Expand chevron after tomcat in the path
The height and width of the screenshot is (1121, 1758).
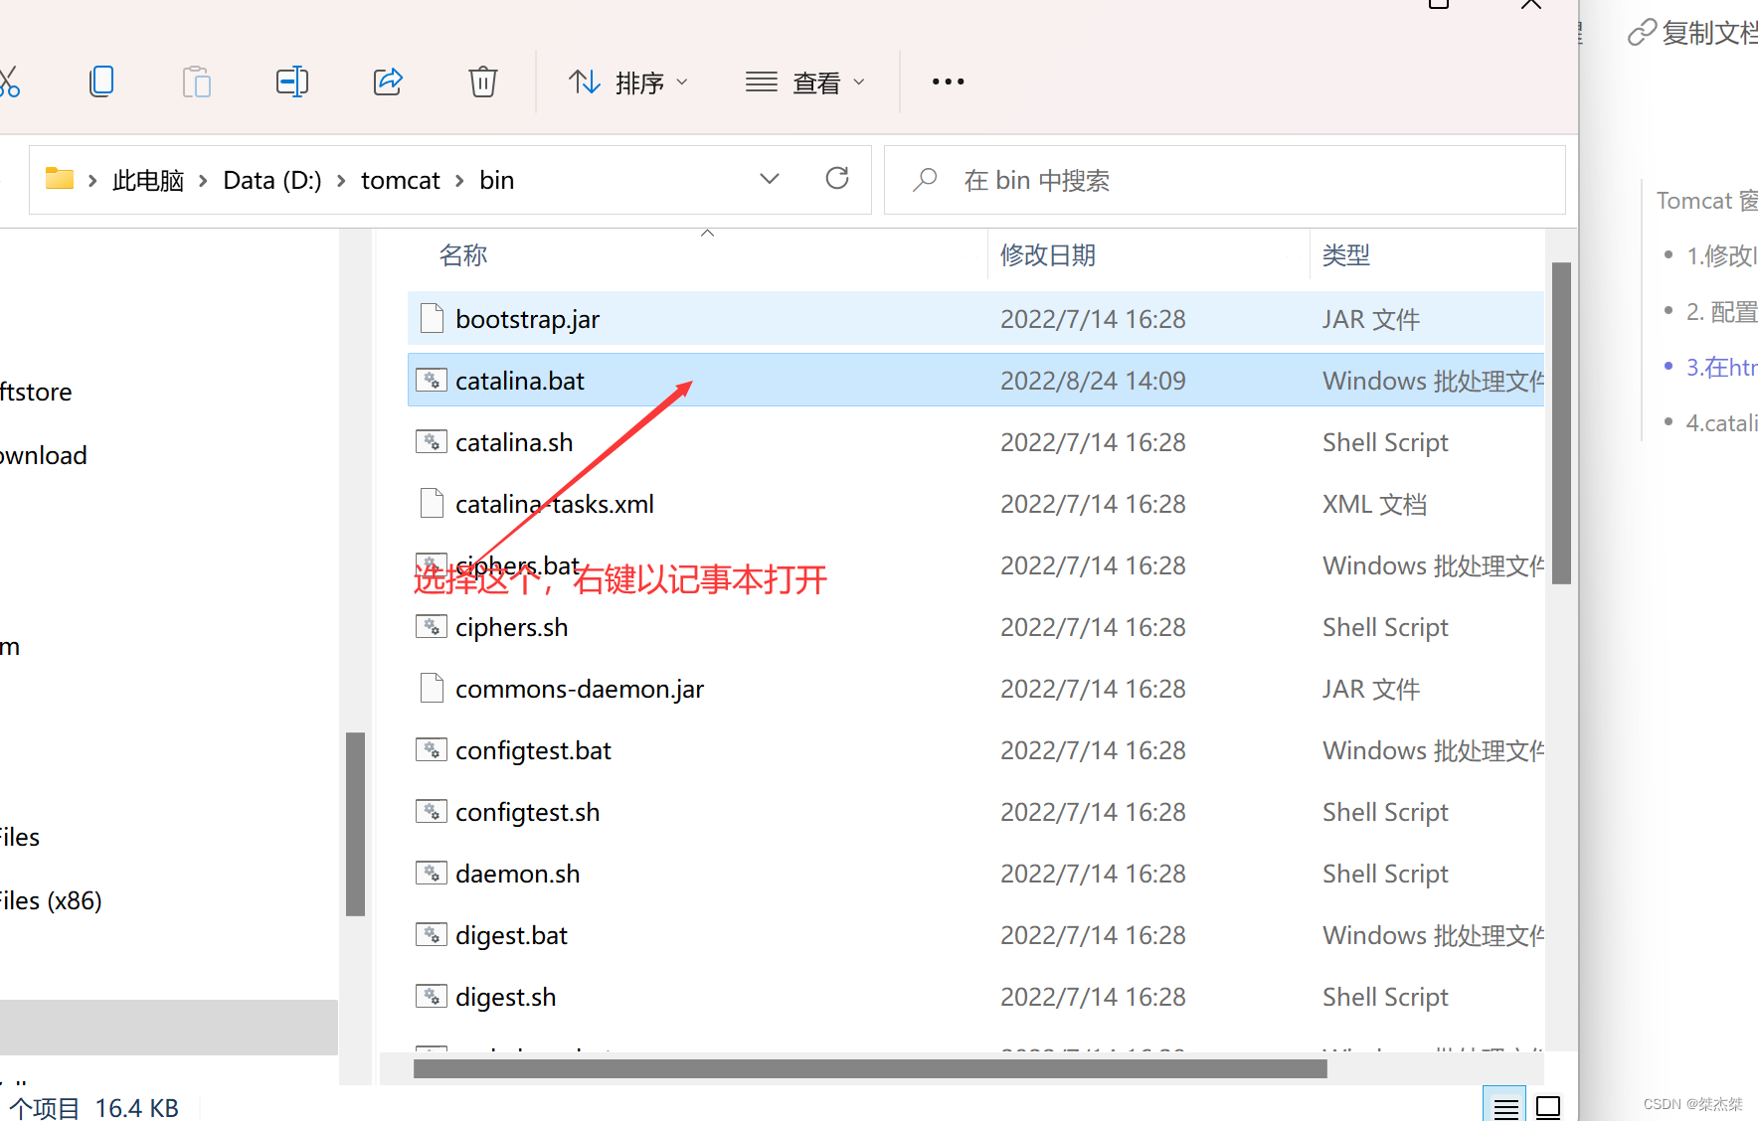pyautogui.click(x=459, y=181)
